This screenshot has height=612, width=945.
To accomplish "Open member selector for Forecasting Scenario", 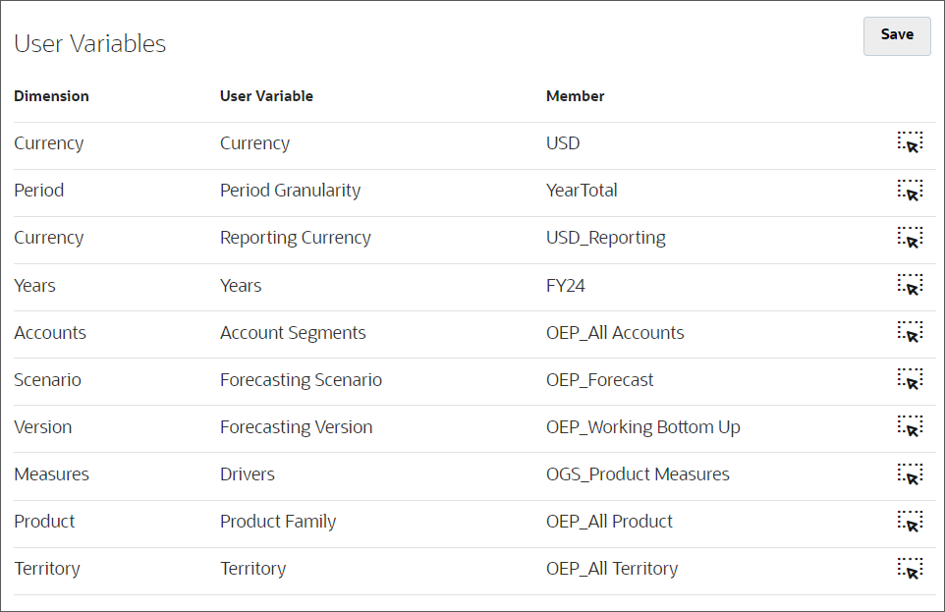I will pyautogui.click(x=912, y=380).
